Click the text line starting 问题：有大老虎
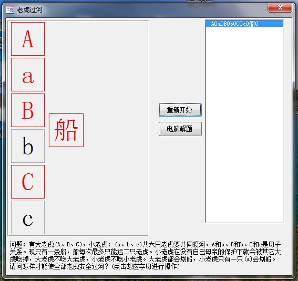Viewport: 298px width, 281px height. click(146, 244)
